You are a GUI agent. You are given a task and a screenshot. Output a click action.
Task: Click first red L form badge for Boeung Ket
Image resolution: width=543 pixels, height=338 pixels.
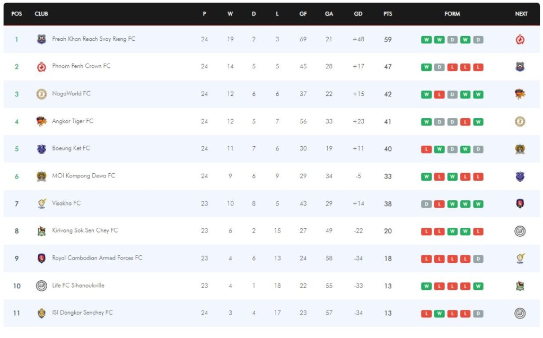click(x=426, y=149)
